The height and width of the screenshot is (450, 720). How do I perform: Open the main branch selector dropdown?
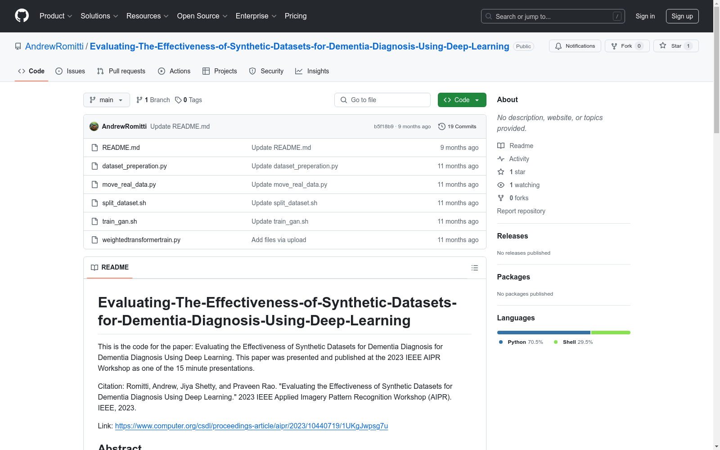(107, 100)
